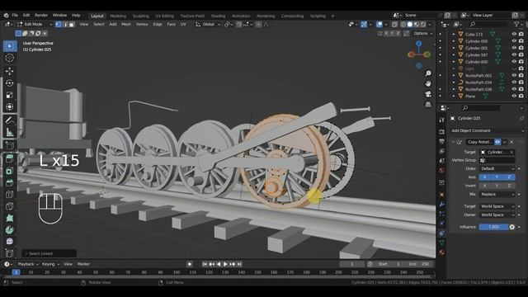Click the outliner search field

[488, 24]
